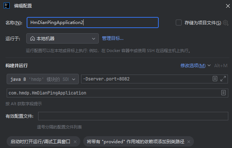Screen dimensions: 232x148
Task: Edit the 名称 name input field
Action: pos(93,23)
